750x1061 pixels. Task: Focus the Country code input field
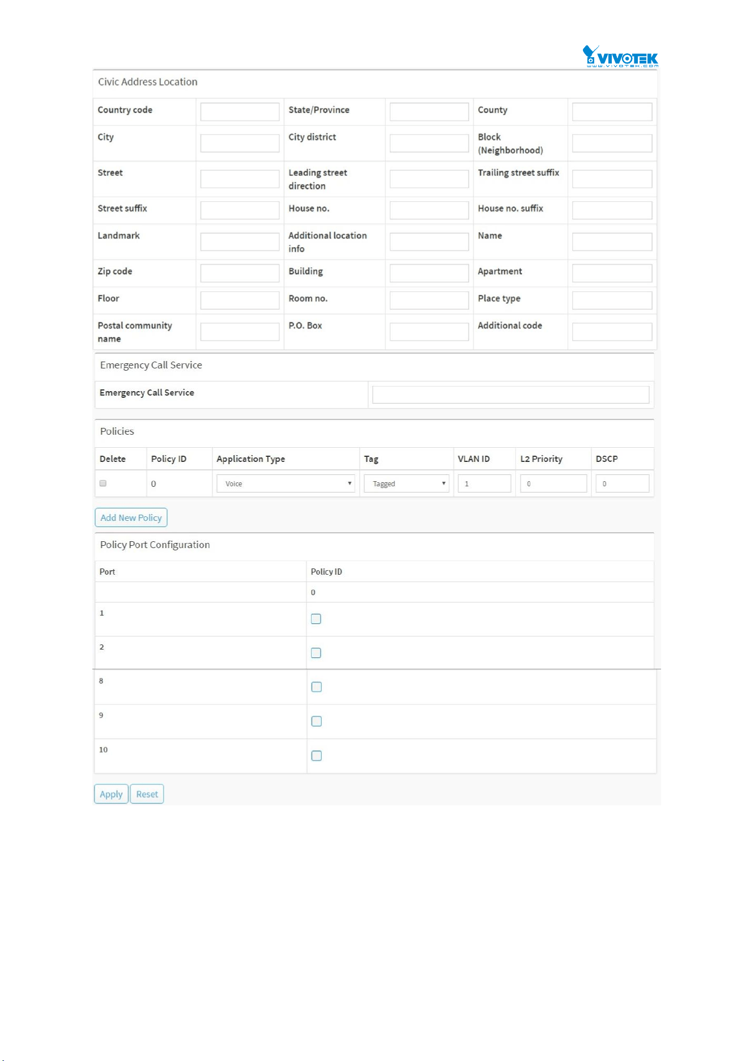click(240, 112)
